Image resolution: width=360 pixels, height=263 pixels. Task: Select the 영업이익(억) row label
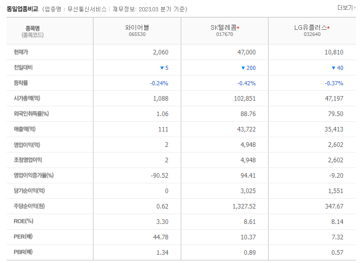tap(27, 145)
